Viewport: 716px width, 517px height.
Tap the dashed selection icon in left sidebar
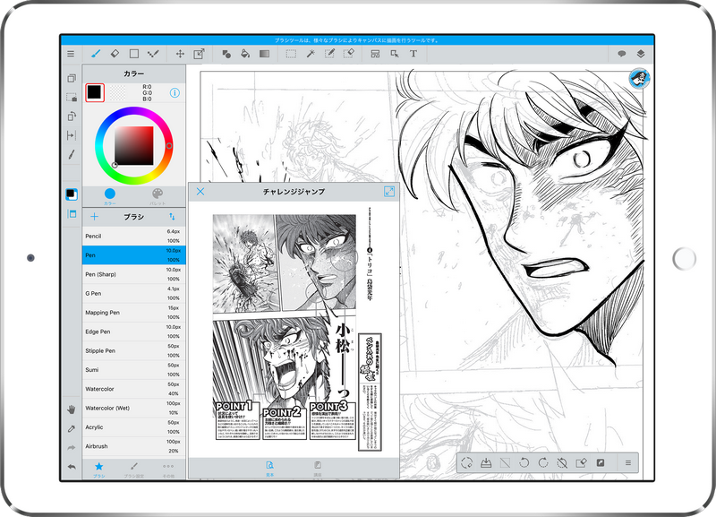[72, 98]
